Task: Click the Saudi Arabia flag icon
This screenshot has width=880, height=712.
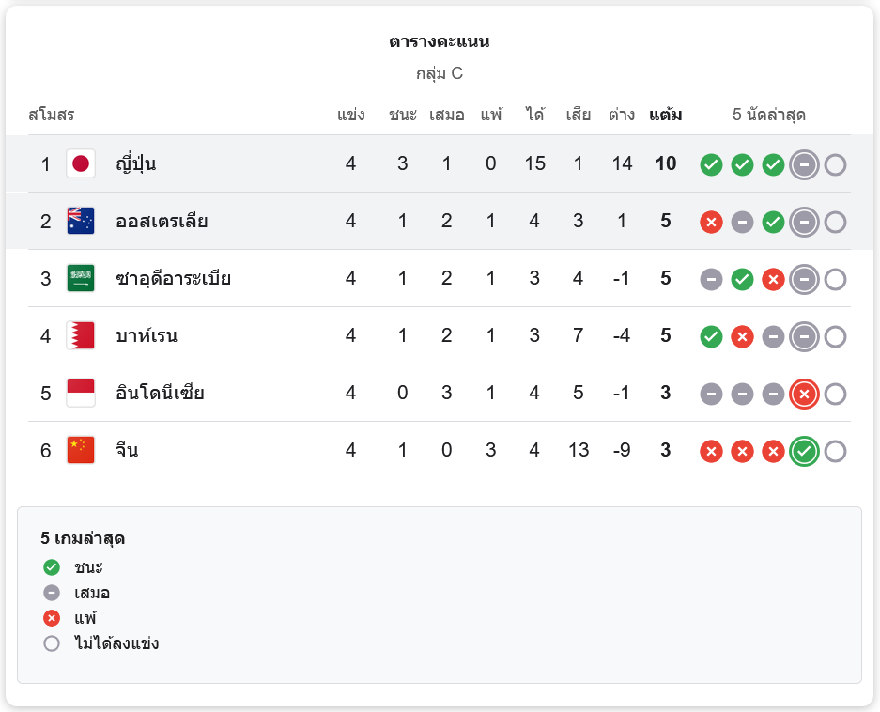Action: pos(81,279)
